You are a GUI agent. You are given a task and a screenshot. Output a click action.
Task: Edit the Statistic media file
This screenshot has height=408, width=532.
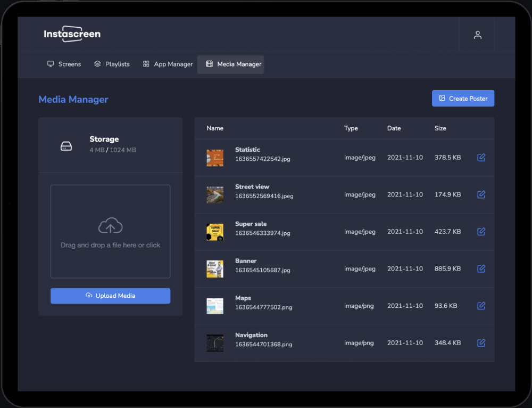click(x=481, y=158)
